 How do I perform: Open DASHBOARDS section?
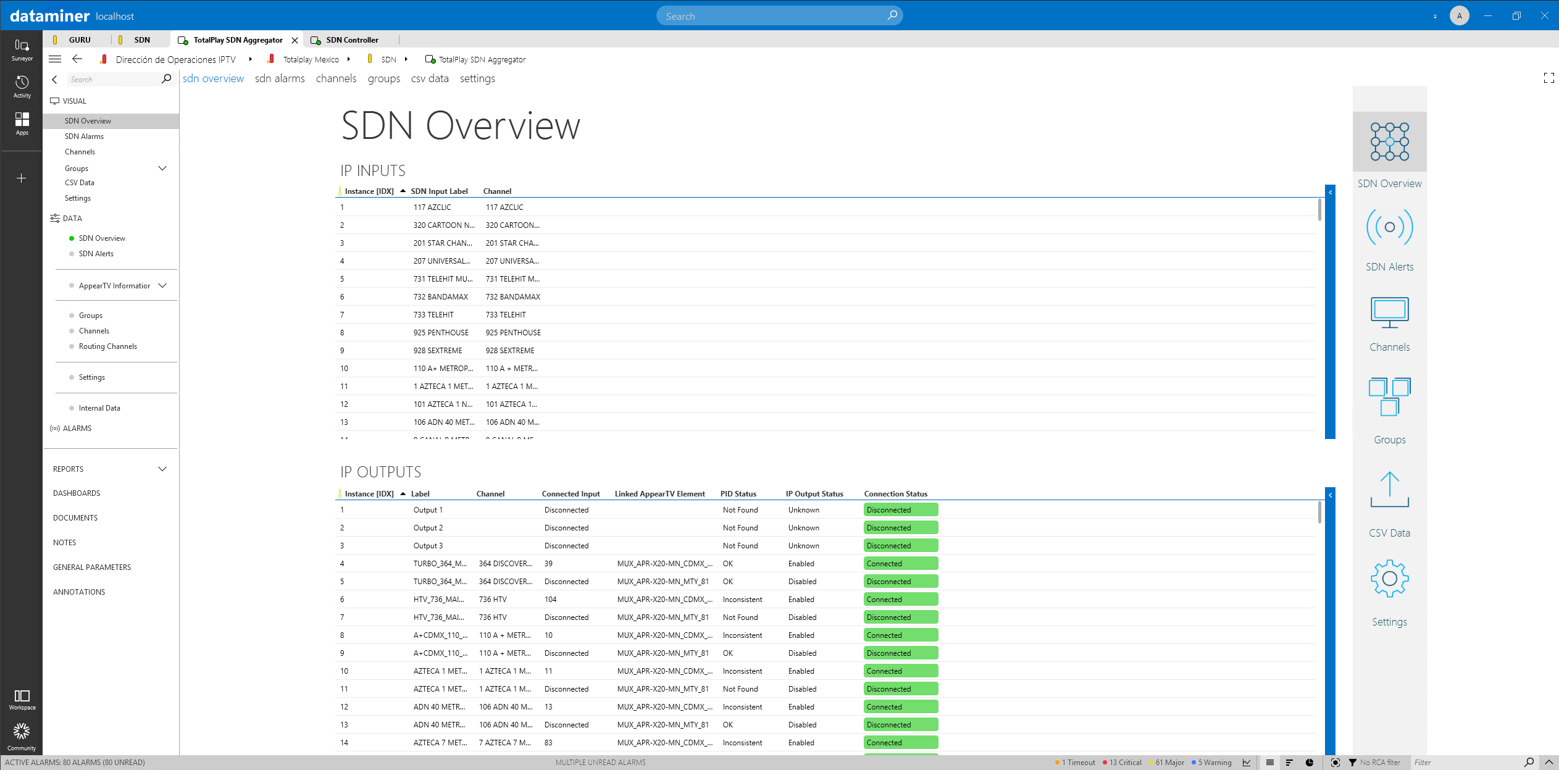pos(77,493)
